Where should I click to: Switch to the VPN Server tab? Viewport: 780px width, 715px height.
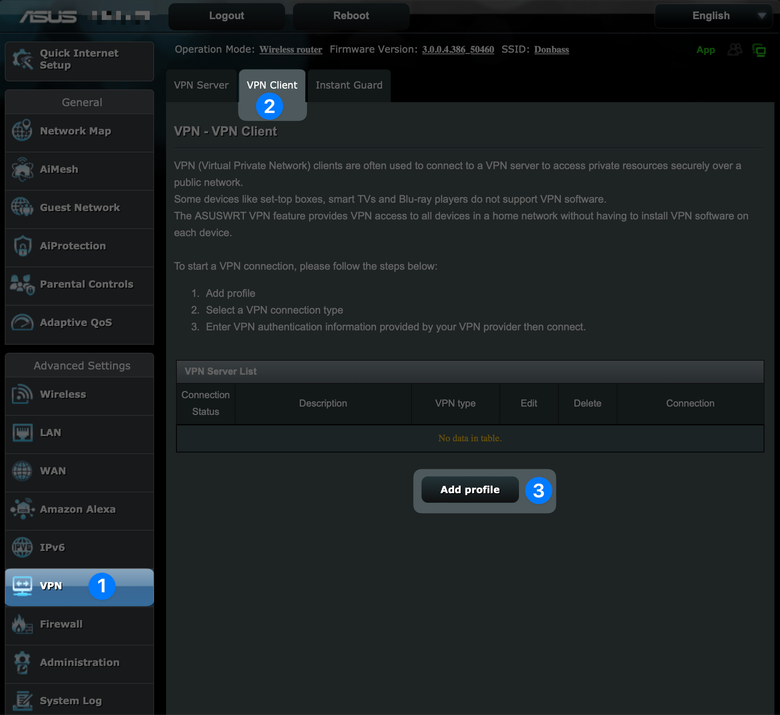[201, 85]
